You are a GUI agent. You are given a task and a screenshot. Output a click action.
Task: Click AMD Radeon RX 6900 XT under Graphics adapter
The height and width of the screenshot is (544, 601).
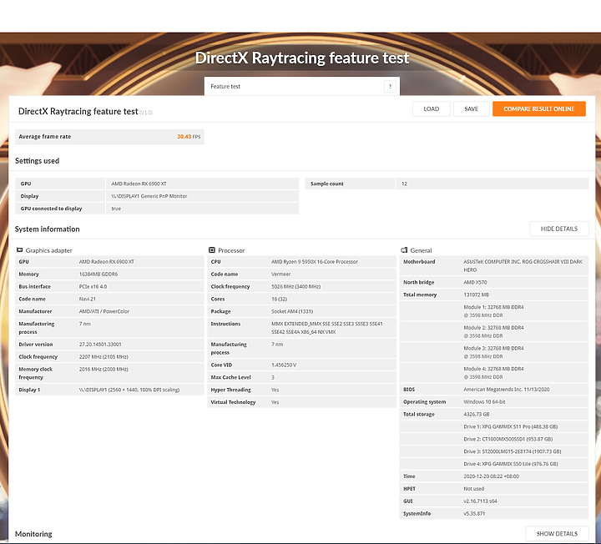107,262
